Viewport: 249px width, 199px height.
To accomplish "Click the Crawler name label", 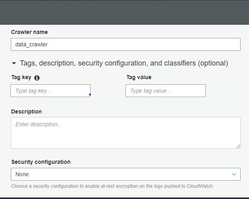I will [29, 32].
